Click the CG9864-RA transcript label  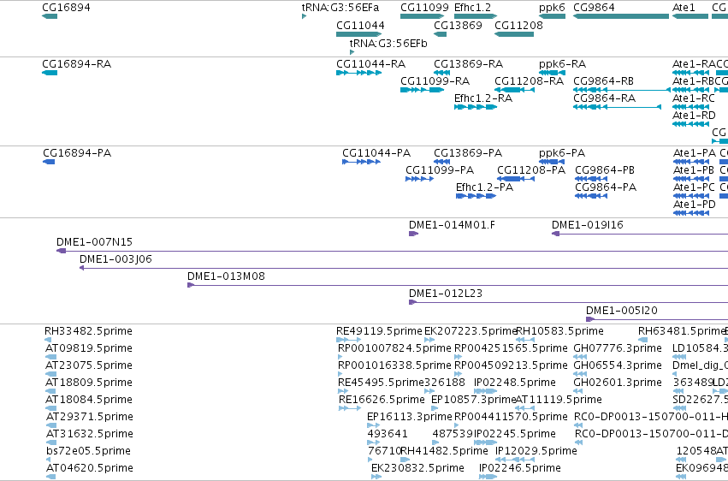point(605,98)
